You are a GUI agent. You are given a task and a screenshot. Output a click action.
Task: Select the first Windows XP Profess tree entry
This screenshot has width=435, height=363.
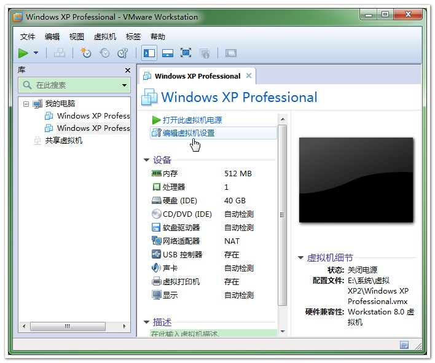(93, 116)
